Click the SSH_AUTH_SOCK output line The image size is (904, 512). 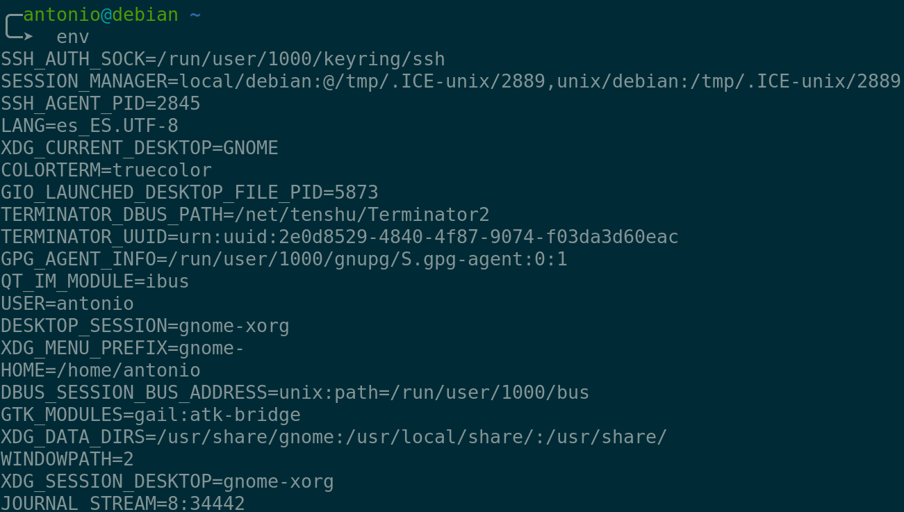click(222, 59)
